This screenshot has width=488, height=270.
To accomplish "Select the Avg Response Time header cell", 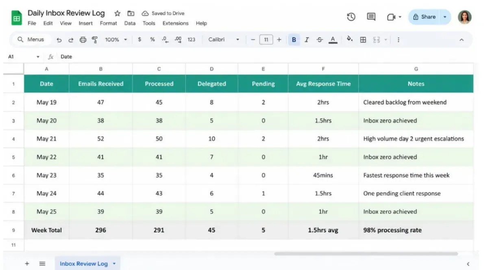I will tap(323, 84).
